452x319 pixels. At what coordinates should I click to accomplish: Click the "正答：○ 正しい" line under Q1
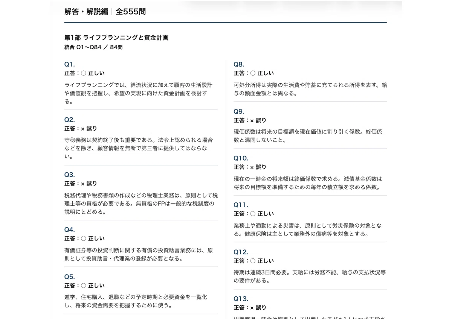pos(84,73)
